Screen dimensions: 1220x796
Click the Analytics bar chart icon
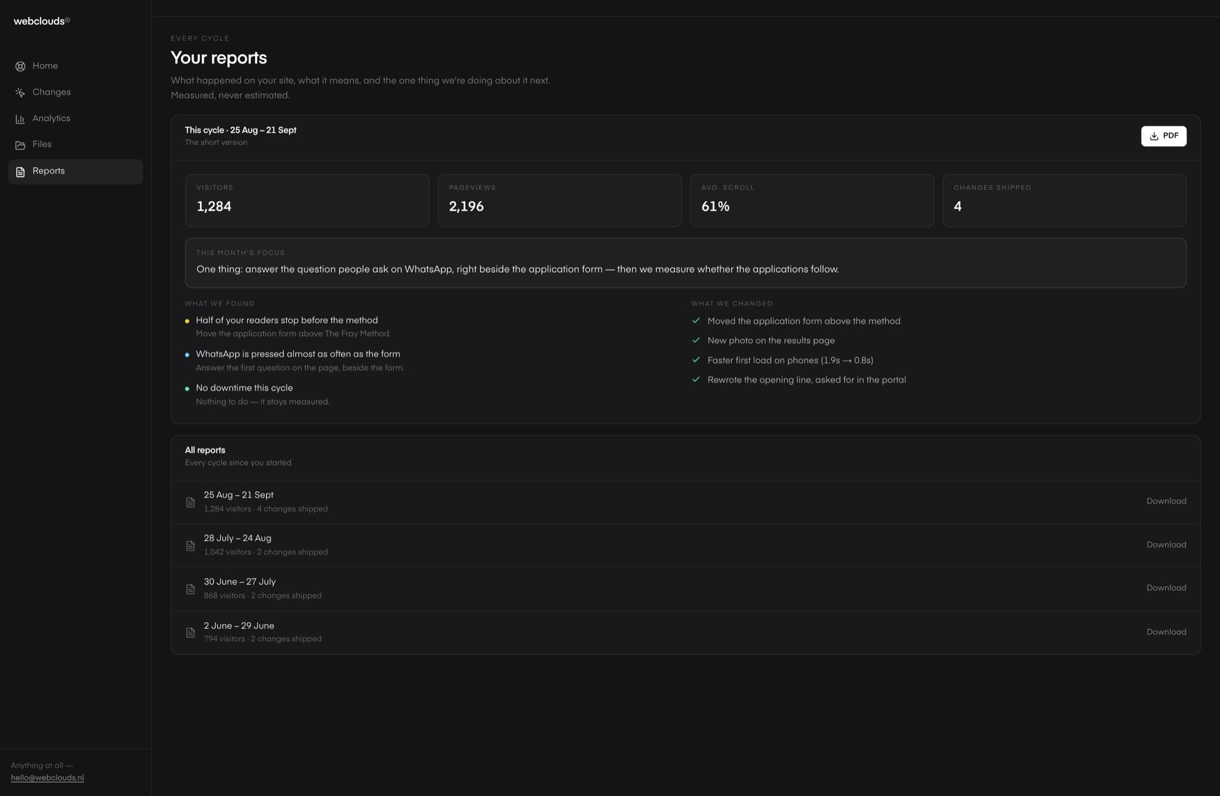click(21, 119)
